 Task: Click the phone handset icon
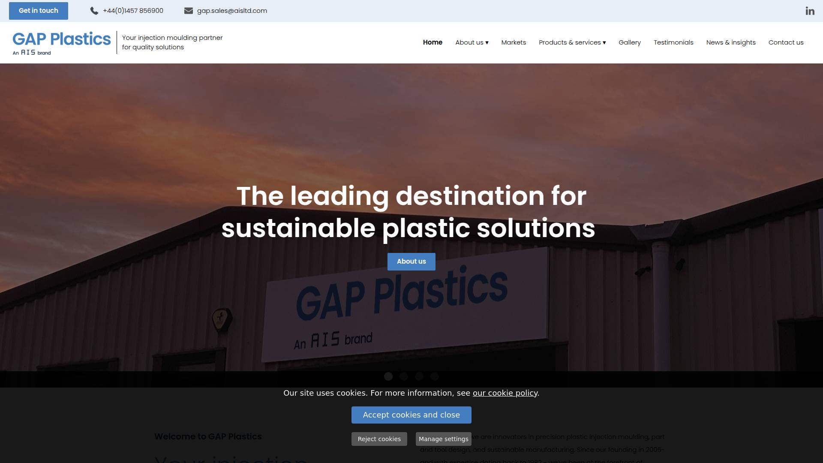coord(94,11)
